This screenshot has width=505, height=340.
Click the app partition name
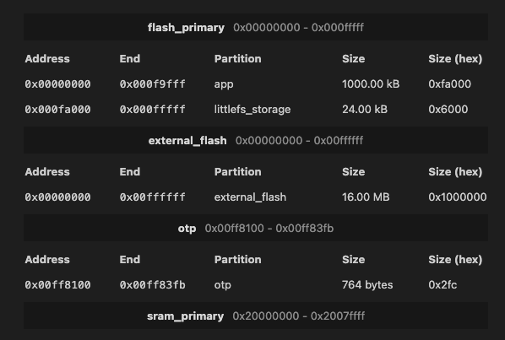point(224,84)
